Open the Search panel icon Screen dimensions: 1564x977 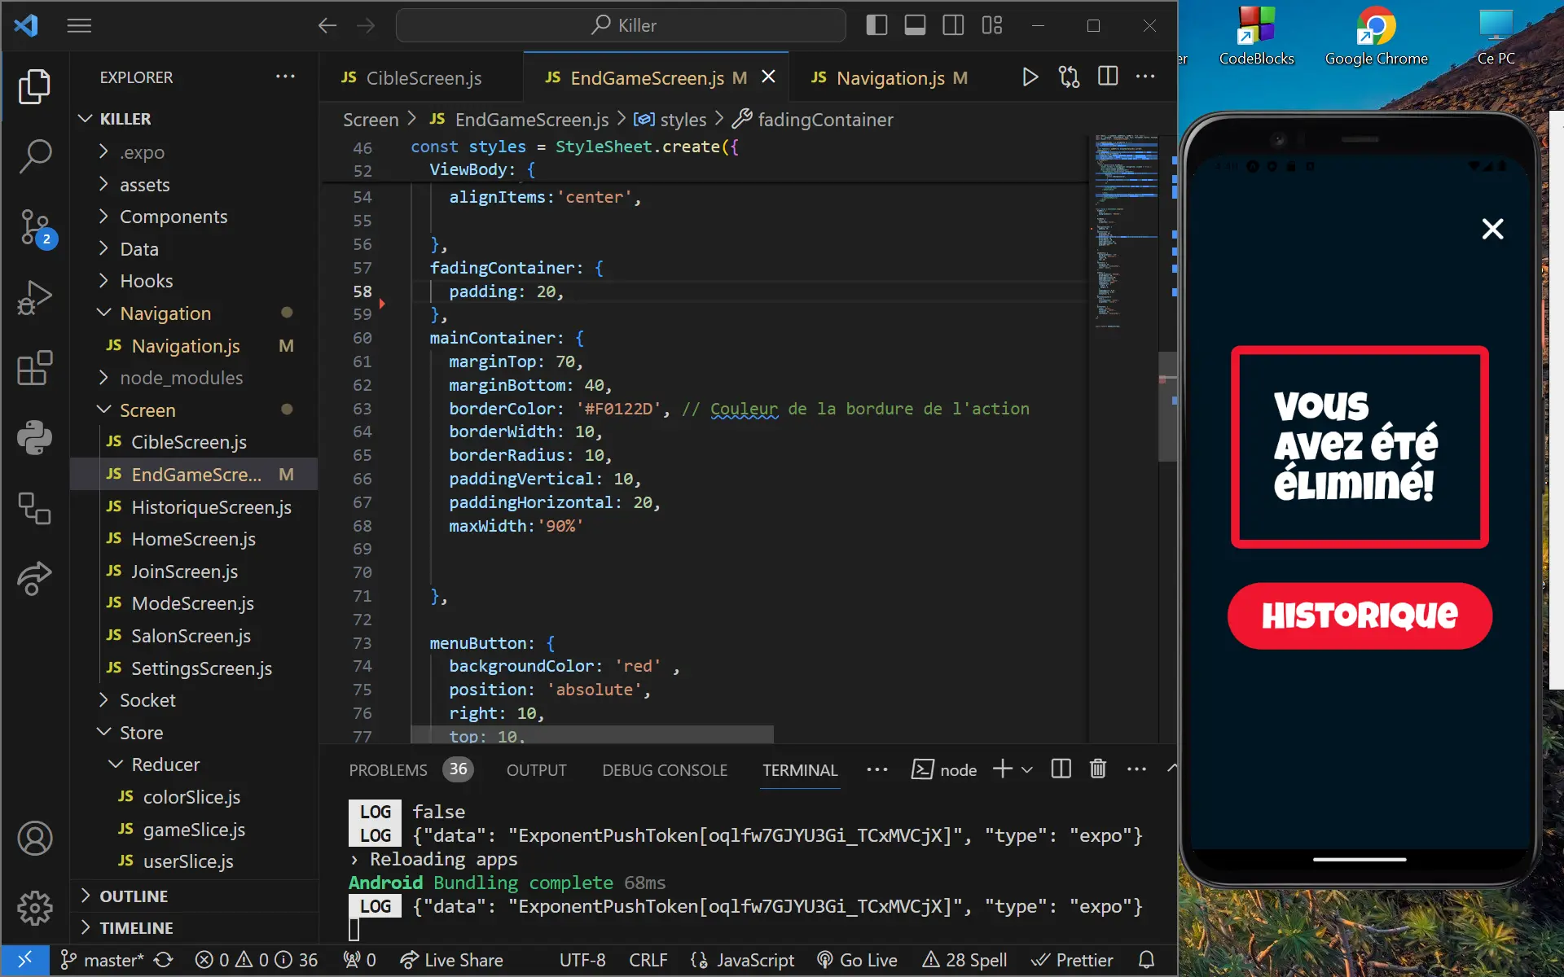[x=33, y=156]
